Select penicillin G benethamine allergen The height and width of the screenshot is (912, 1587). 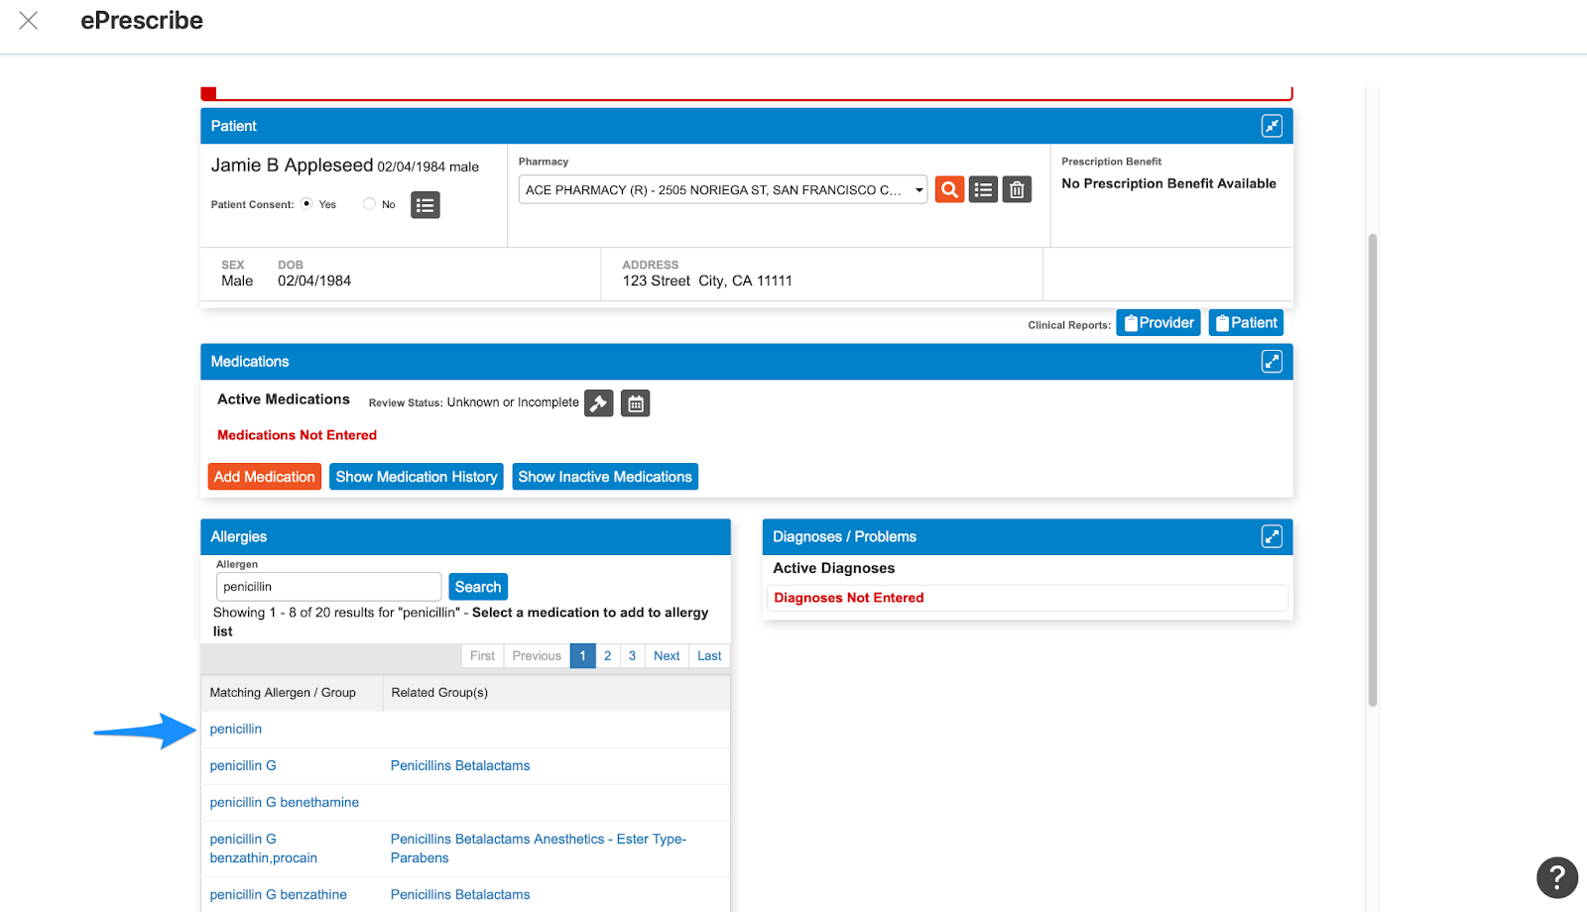click(x=285, y=802)
